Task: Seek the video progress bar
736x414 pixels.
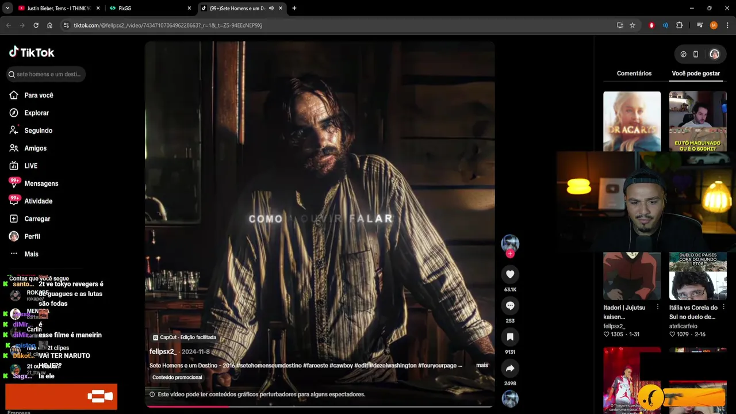Action: click(320, 407)
